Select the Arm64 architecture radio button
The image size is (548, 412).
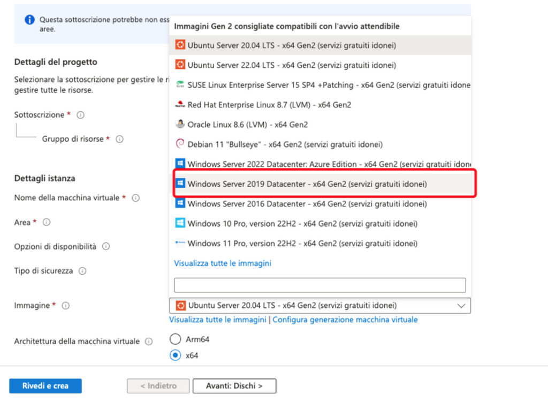tap(175, 339)
